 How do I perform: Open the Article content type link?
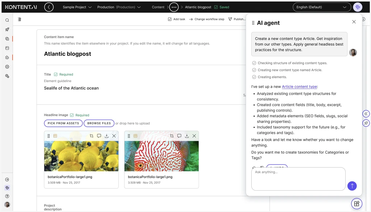[299, 87]
